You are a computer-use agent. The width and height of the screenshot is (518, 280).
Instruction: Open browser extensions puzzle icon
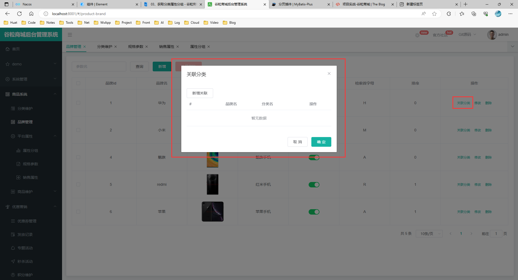pyautogui.click(x=449, y=14)
